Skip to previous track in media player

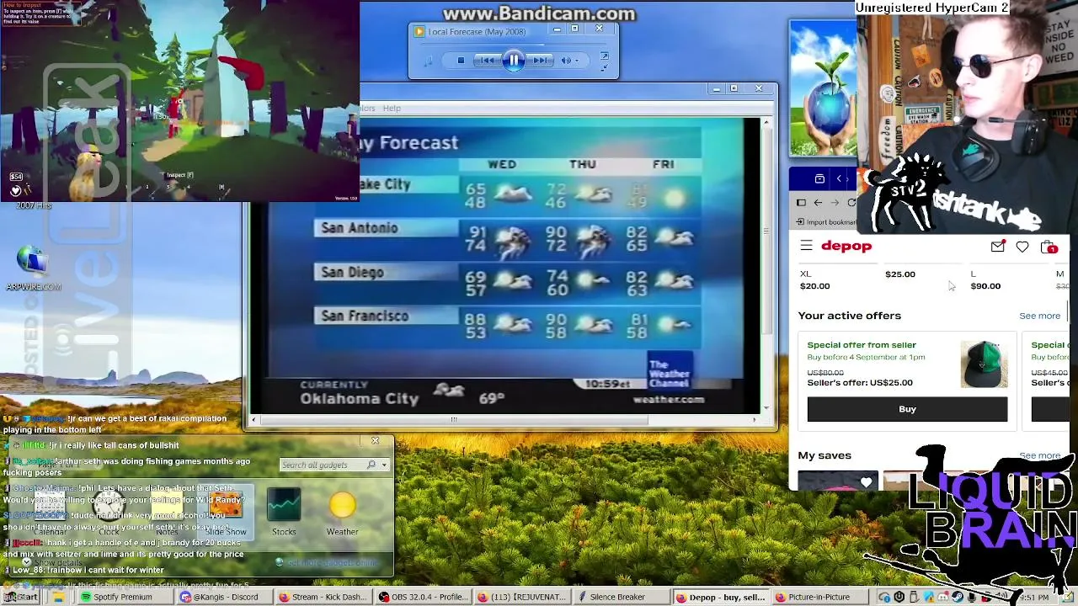(x=488, y=61)
